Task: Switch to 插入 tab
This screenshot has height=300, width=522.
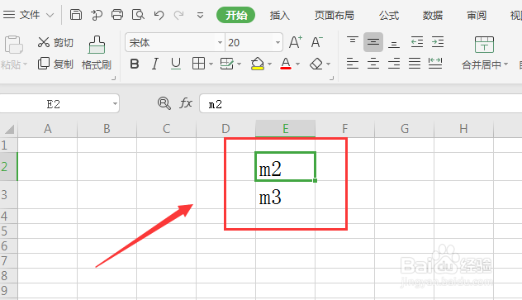Action: pyautogui.click(x=279, y=16)
